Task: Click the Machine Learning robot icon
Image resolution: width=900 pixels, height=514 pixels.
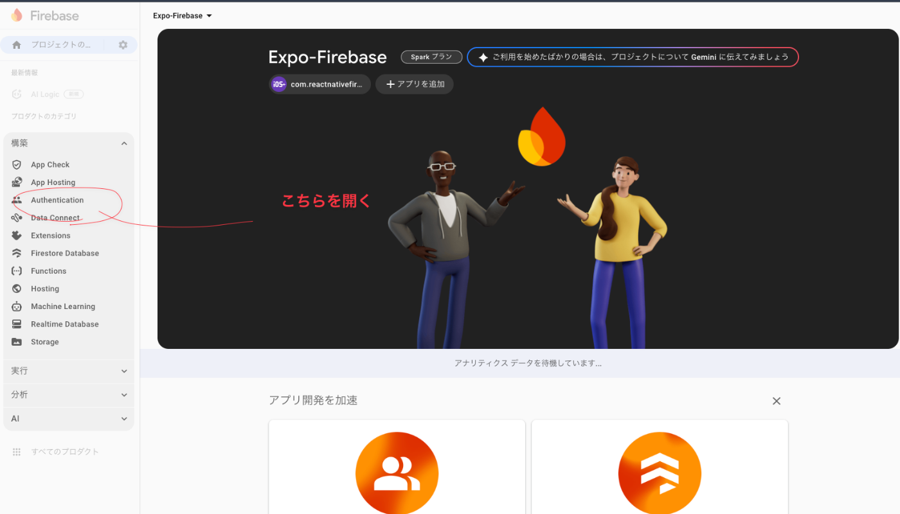Action: coord(17,306)
